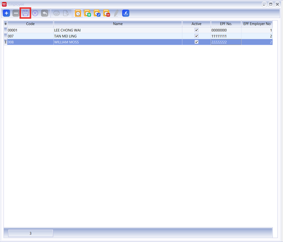Click the minus delete record icon
The width and height of the screenshot is (283, 242).
point(16,14)
